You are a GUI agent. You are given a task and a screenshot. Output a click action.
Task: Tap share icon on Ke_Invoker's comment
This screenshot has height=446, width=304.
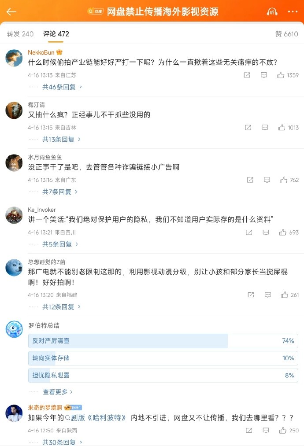pyautogui.click(x=249, y=232)
